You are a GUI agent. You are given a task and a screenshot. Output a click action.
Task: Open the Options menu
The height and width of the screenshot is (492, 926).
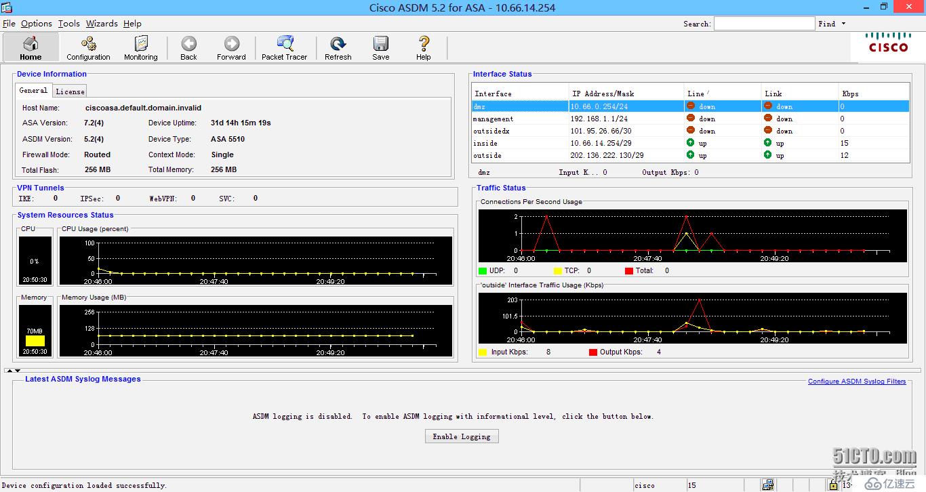tap(37, 23)
